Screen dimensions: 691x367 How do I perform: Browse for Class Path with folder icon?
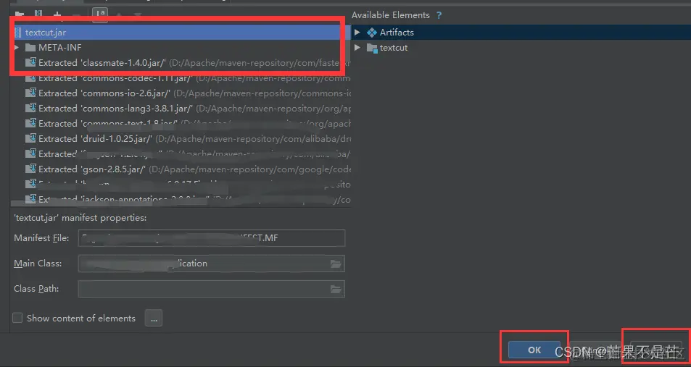tap(336, 289)
